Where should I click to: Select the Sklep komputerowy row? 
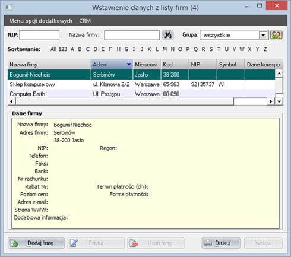tap(141, 84)
